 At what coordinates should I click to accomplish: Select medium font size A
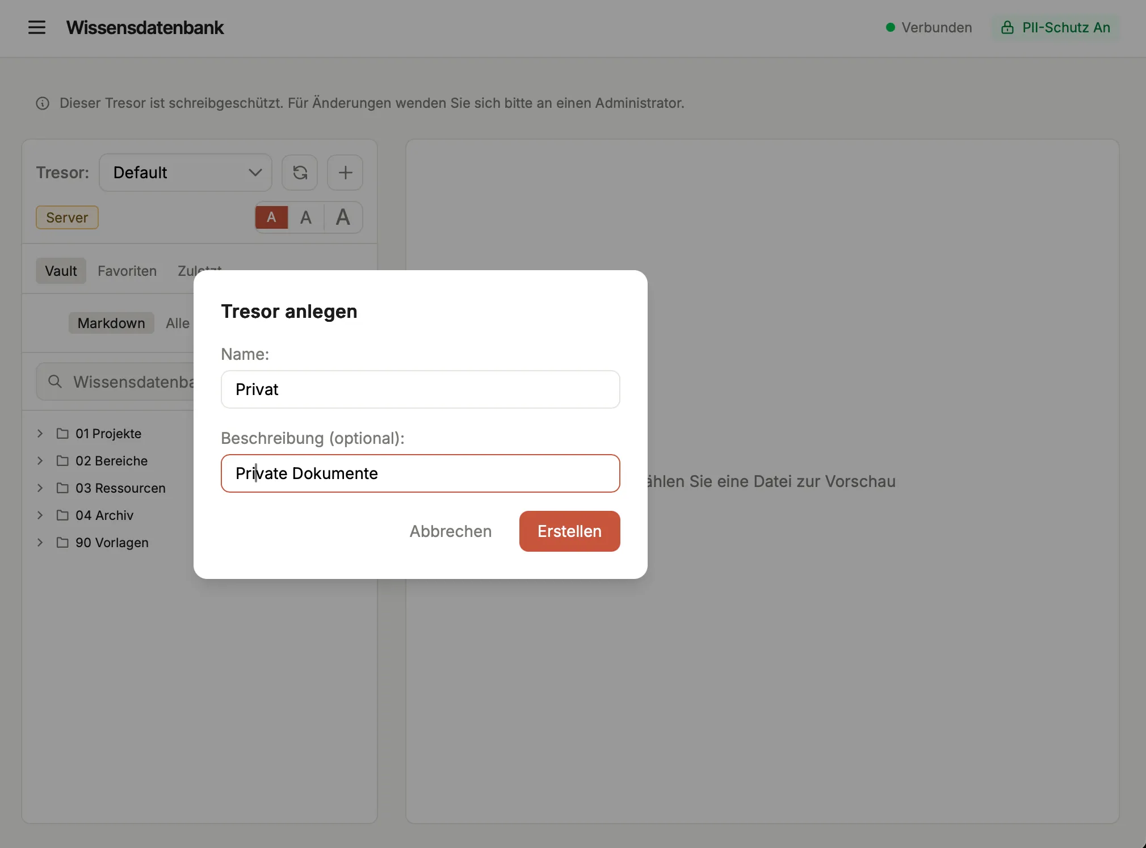[x=306, y=217]
